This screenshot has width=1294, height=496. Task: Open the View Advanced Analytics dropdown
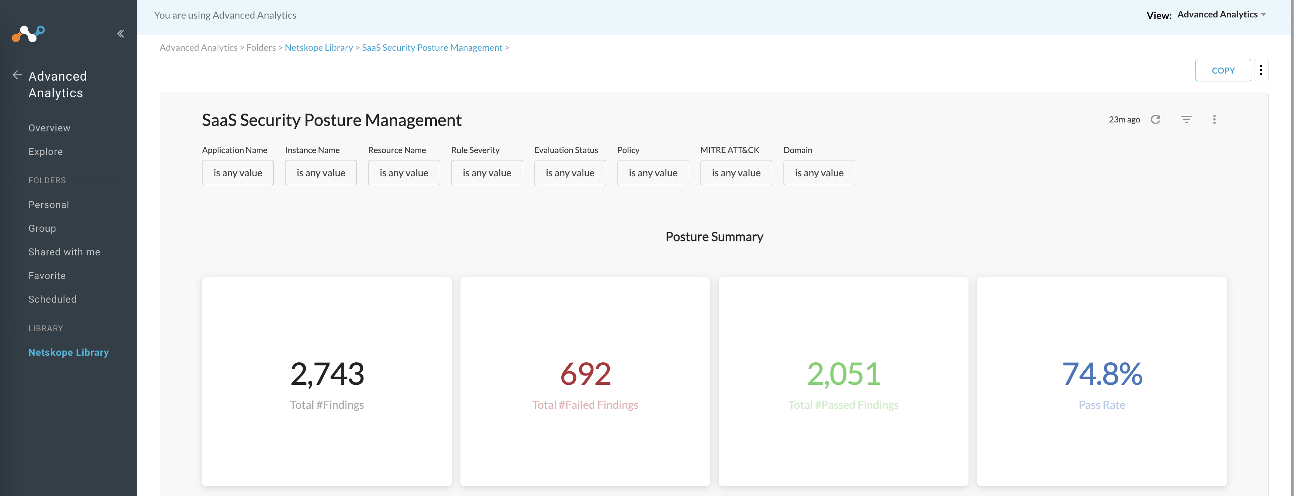pos(1221,15)
